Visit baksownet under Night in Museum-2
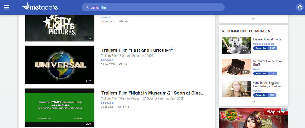This screenshot has height=128, width=305. click(x=107, y=103)
